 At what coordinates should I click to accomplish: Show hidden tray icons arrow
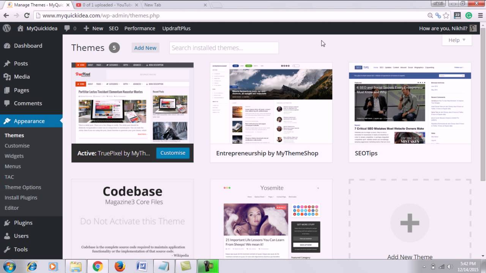click(x=424, y=267)
